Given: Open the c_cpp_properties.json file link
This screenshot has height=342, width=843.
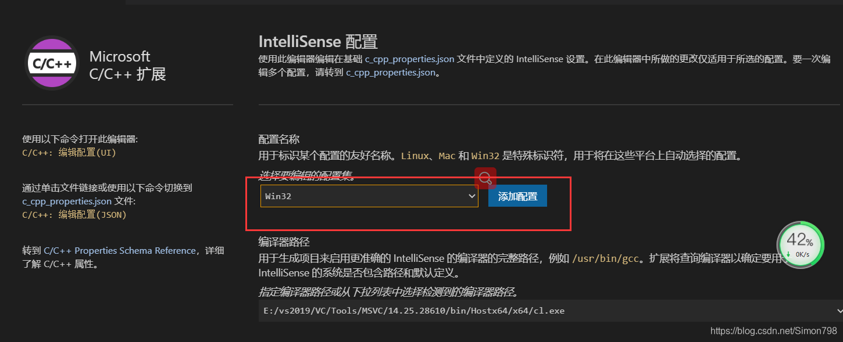Looking at the screenshot, I should point(67,201).
